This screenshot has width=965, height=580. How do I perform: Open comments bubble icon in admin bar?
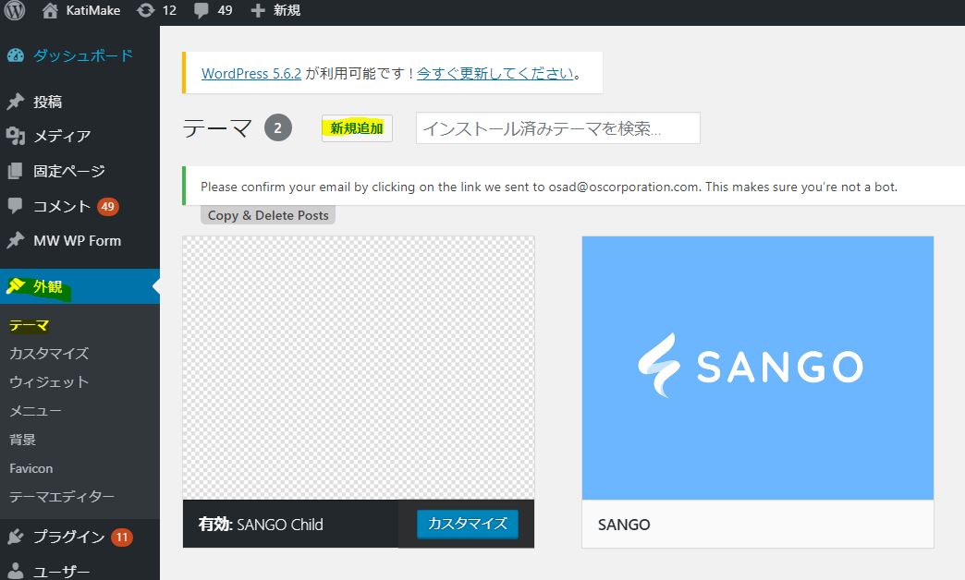[x=202, y=10]
